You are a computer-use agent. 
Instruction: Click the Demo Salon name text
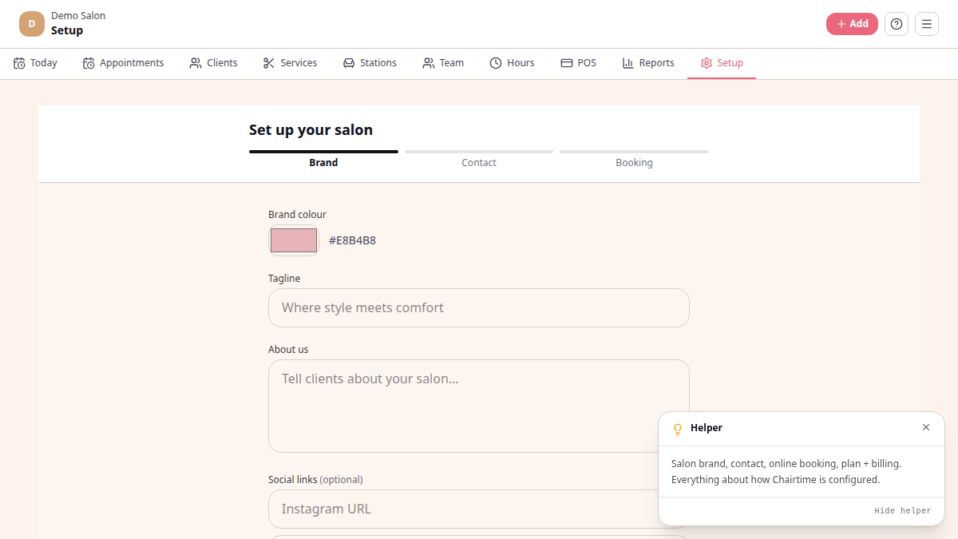point(78,16)
